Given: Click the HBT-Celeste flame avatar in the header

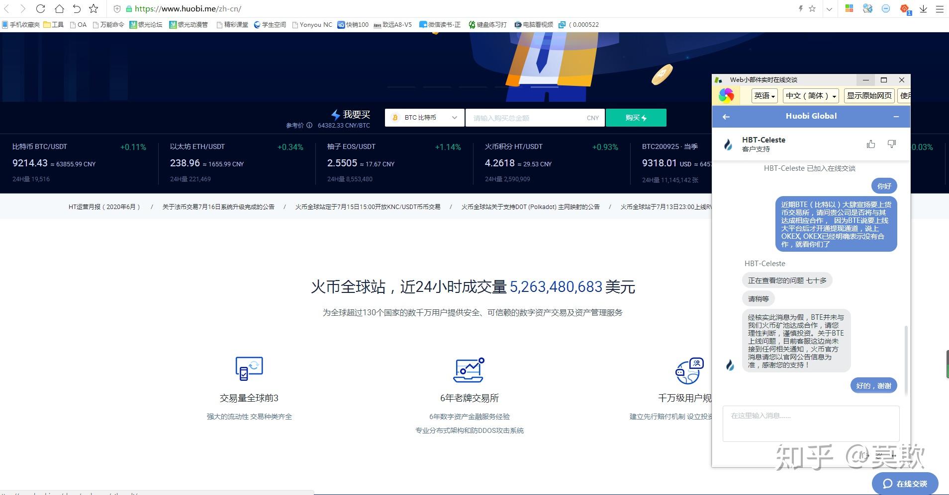Looking at the screenshot, I should coord(728,144).
